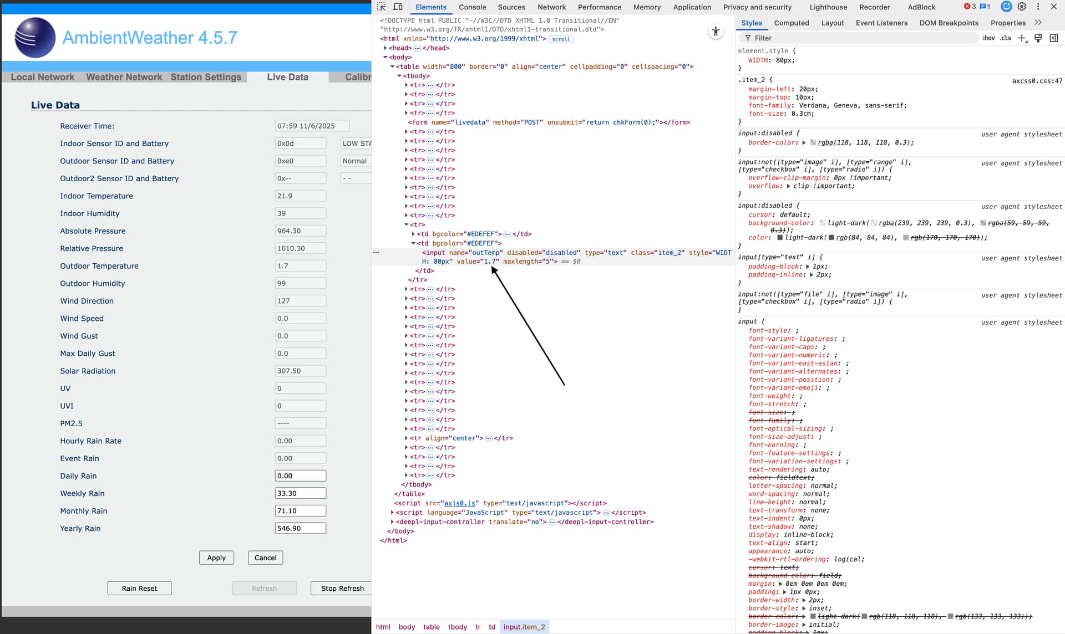Click the Rain Reset button
1065x634 pixels.
[x=139, y=588]
